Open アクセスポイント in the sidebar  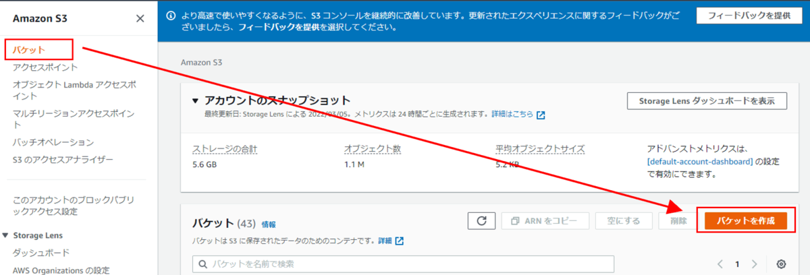pos(45,67)
